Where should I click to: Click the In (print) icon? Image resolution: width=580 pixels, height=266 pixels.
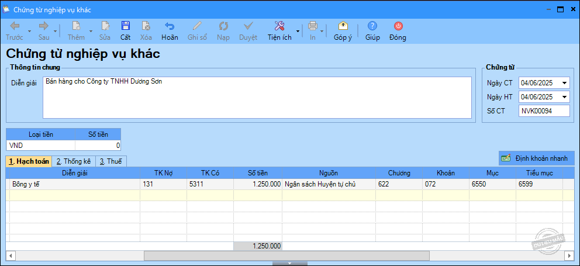click(313, 26)
